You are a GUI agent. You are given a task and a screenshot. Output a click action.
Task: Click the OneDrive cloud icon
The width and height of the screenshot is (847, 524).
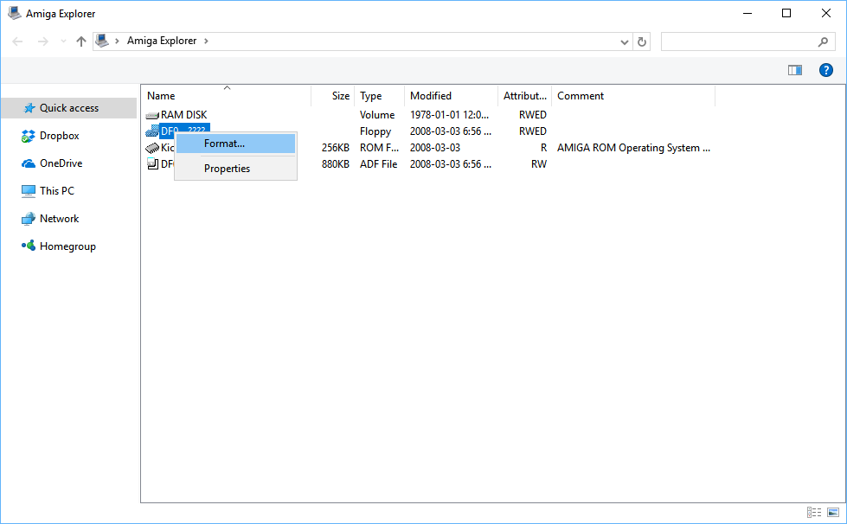click(x=28, y=163)
